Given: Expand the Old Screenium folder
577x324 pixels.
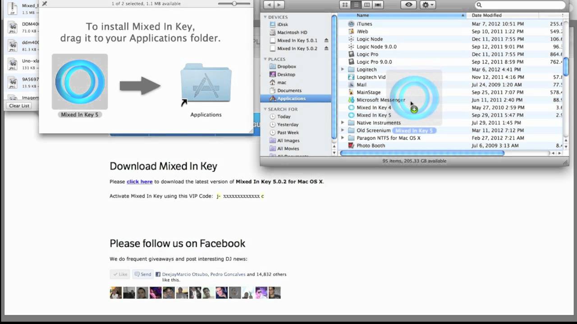Looking at the screenshot, I should tap(343, 130).
